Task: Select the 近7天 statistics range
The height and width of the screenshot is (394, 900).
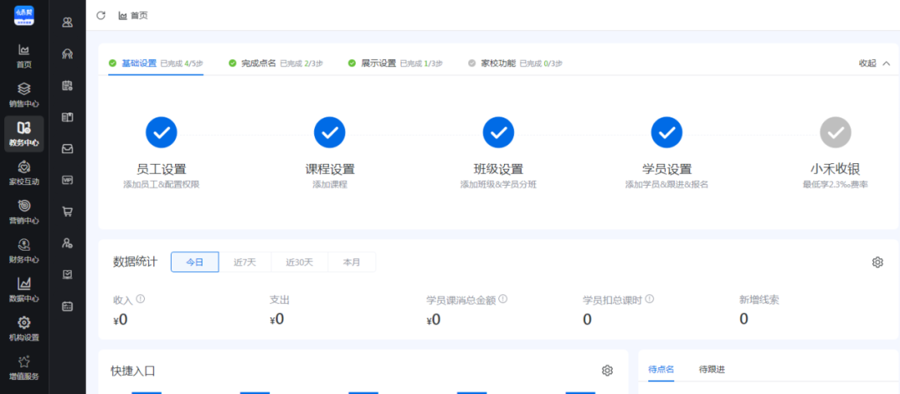Action: [x=245, y=262]
